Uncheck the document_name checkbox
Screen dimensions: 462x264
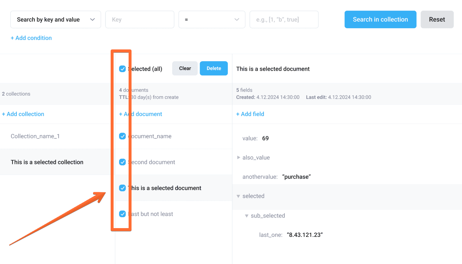point(122,136)
